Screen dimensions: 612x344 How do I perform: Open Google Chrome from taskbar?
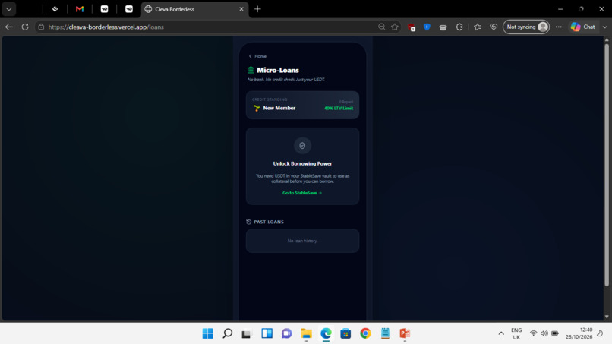tap(365, 333)
